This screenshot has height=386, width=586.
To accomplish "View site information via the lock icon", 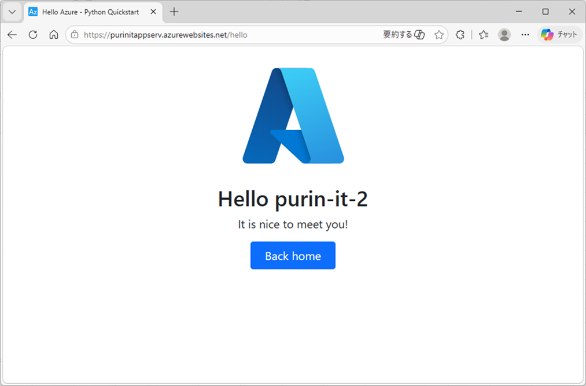I will [75, 35].
